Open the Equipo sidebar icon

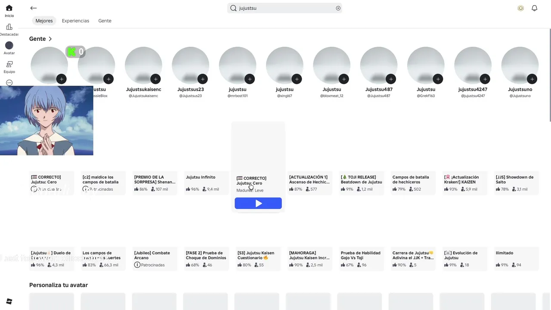[x=9, y=64]
